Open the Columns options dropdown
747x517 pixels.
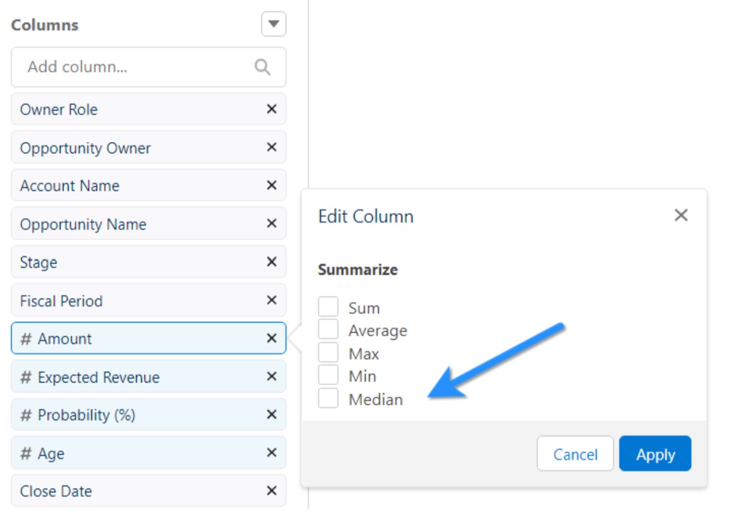point(273,24)
